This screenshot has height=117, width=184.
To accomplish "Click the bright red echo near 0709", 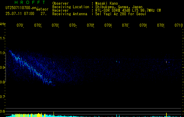I will pos(166,62).
